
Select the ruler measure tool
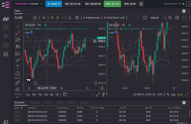[x=18, y=83]
